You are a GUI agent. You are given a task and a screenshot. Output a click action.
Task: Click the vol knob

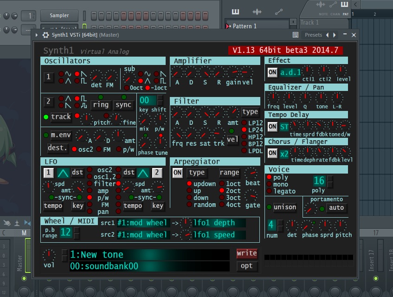(x=49, y=255)
